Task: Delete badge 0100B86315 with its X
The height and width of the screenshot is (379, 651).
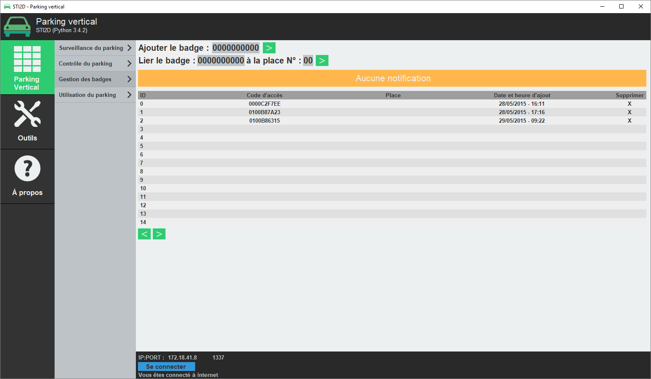Action: (x=629, y=121)
